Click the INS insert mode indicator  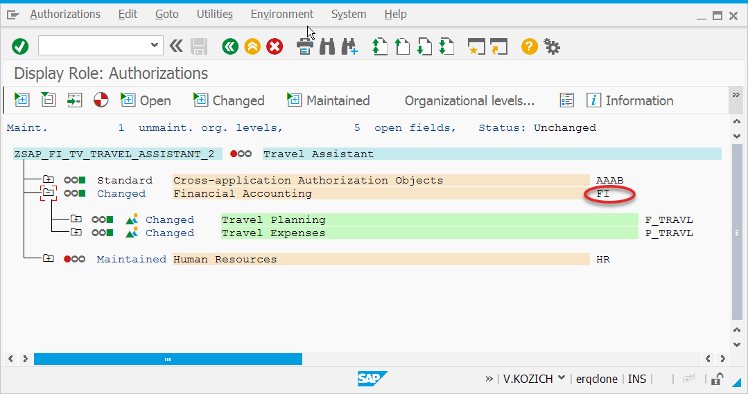[637, 379]
